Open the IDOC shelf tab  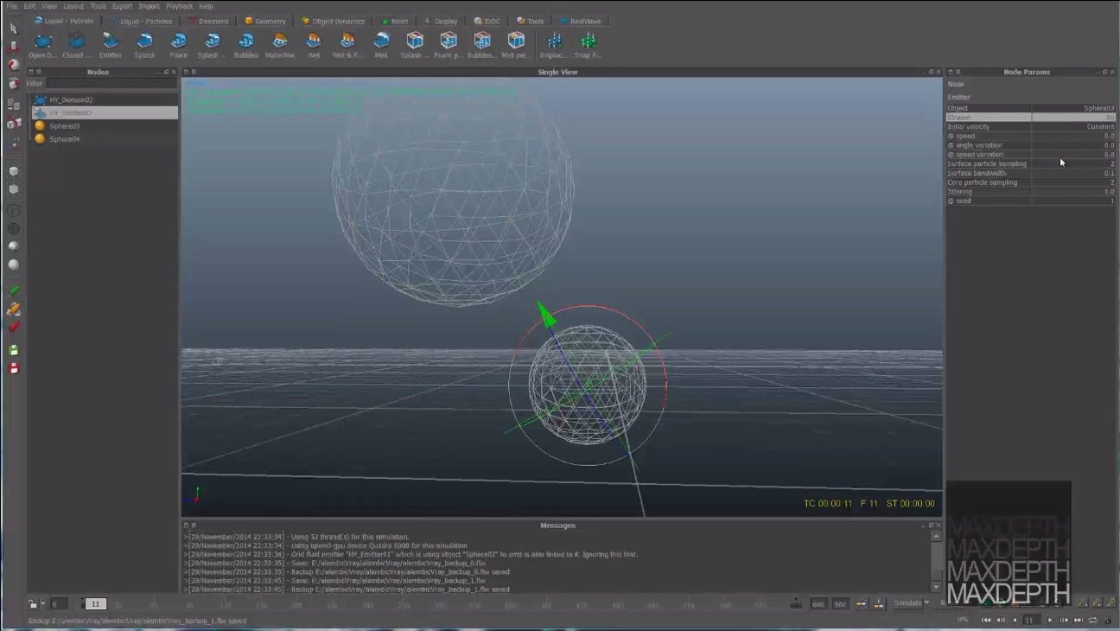(x=487, y=21)
